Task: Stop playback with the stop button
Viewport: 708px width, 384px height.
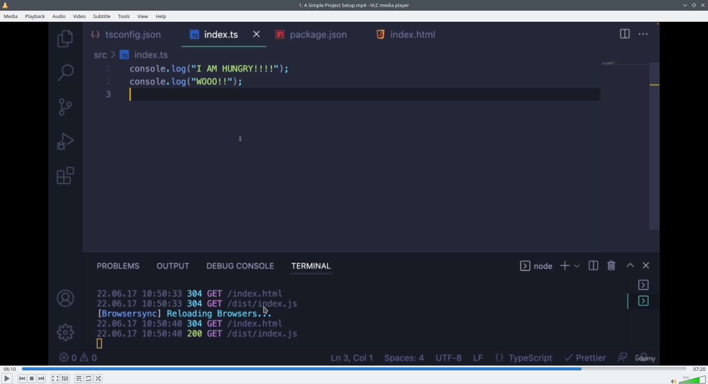Action: click(32, 378)
